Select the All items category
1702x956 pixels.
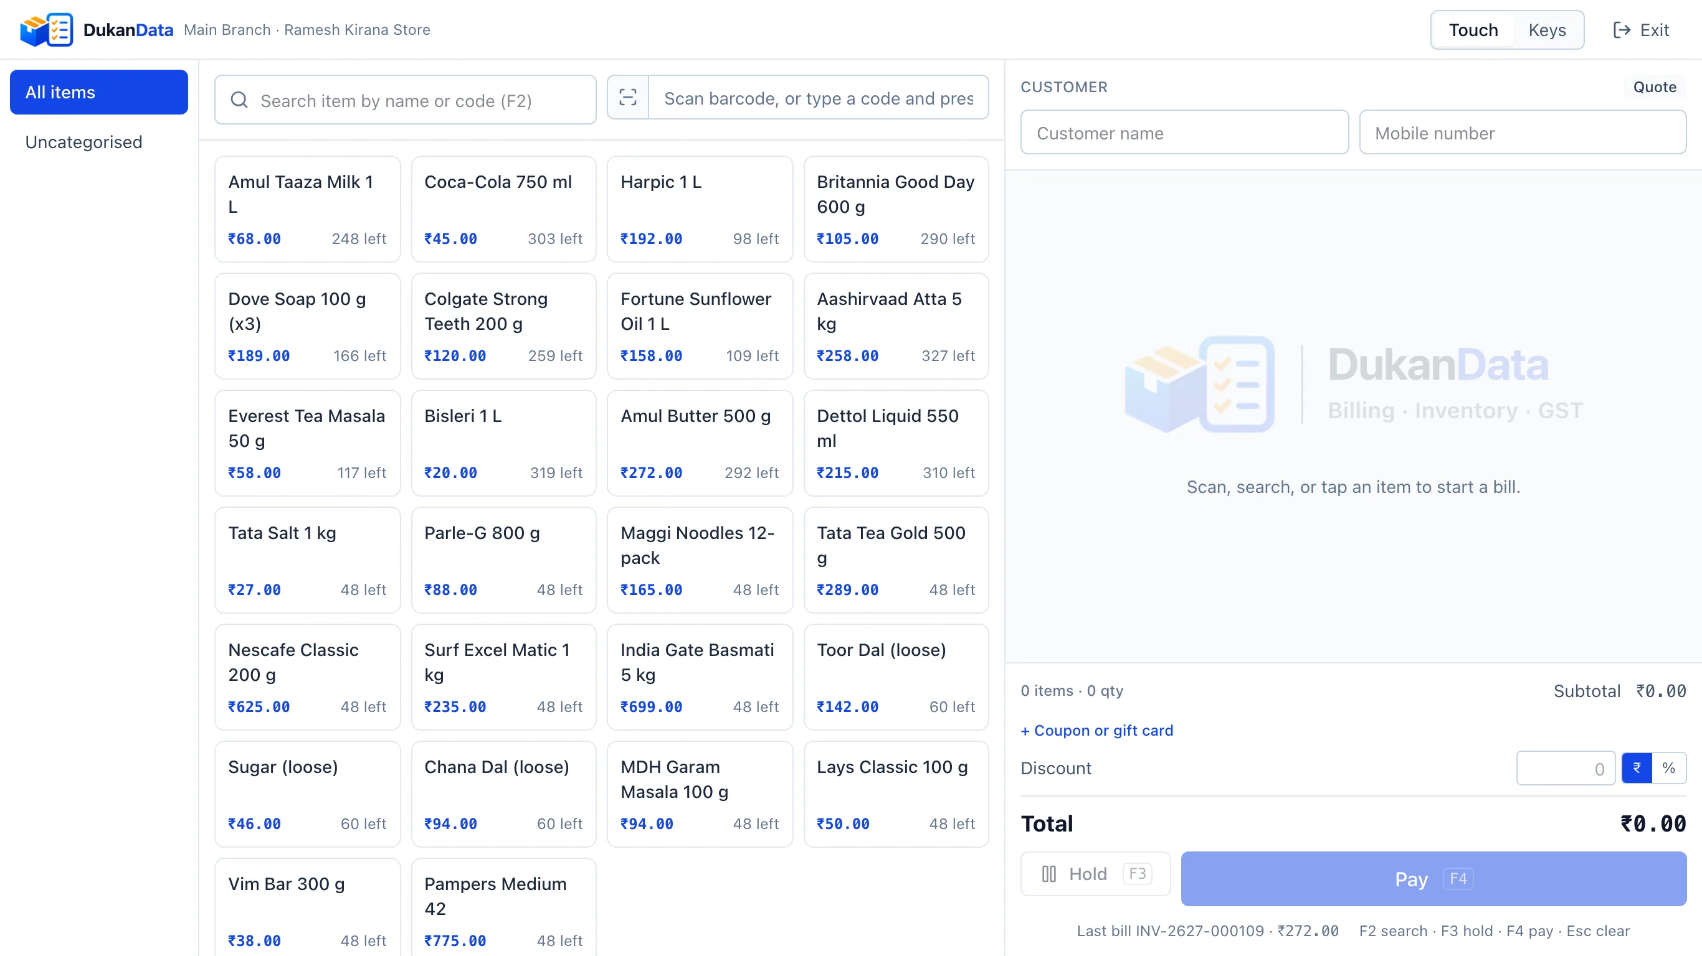click(99, 93)
